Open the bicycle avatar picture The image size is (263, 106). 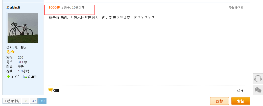[x=23, y=28]
